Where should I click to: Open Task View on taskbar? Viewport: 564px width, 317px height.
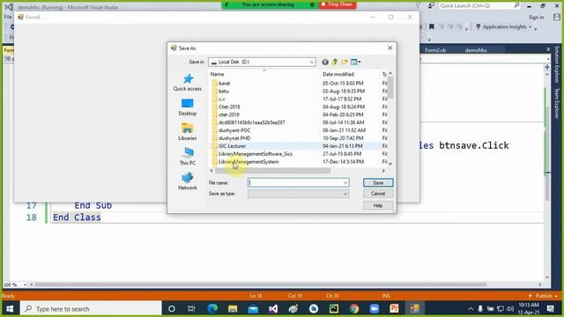click(x=191, y=309)
